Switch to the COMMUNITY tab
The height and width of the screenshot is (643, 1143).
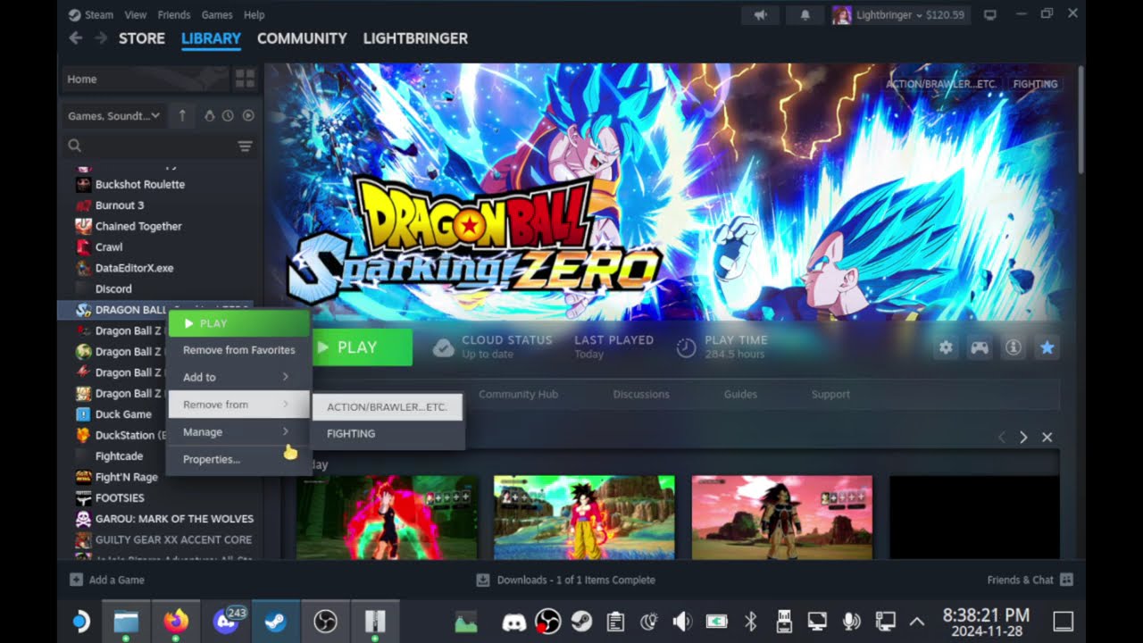click(302, 38)
